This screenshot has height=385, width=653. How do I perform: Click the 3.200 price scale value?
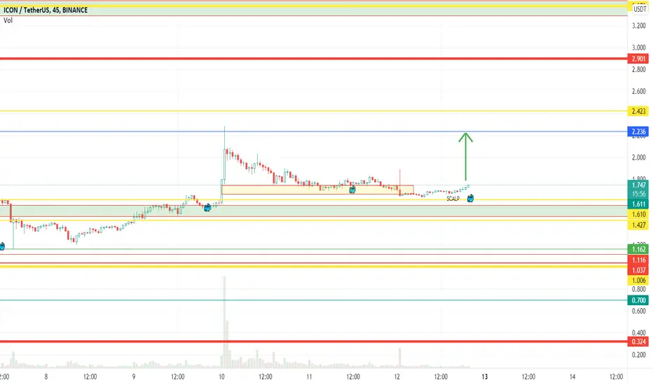(638, 26)
